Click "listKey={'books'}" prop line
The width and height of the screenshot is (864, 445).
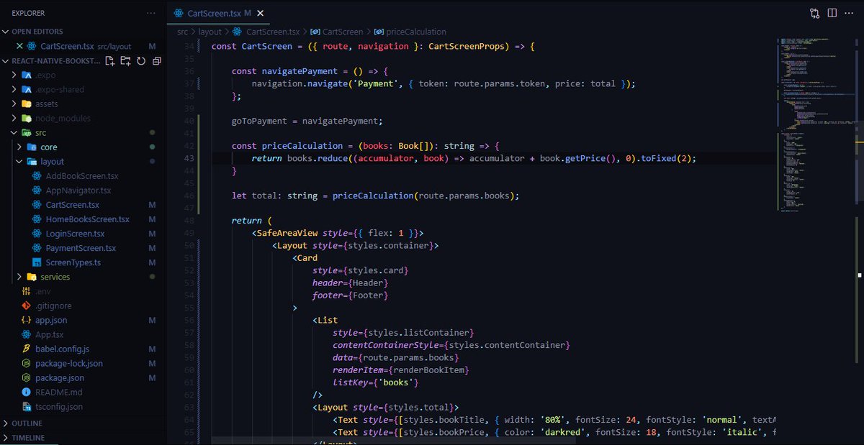pyautogui.click(x=376, y=382)
